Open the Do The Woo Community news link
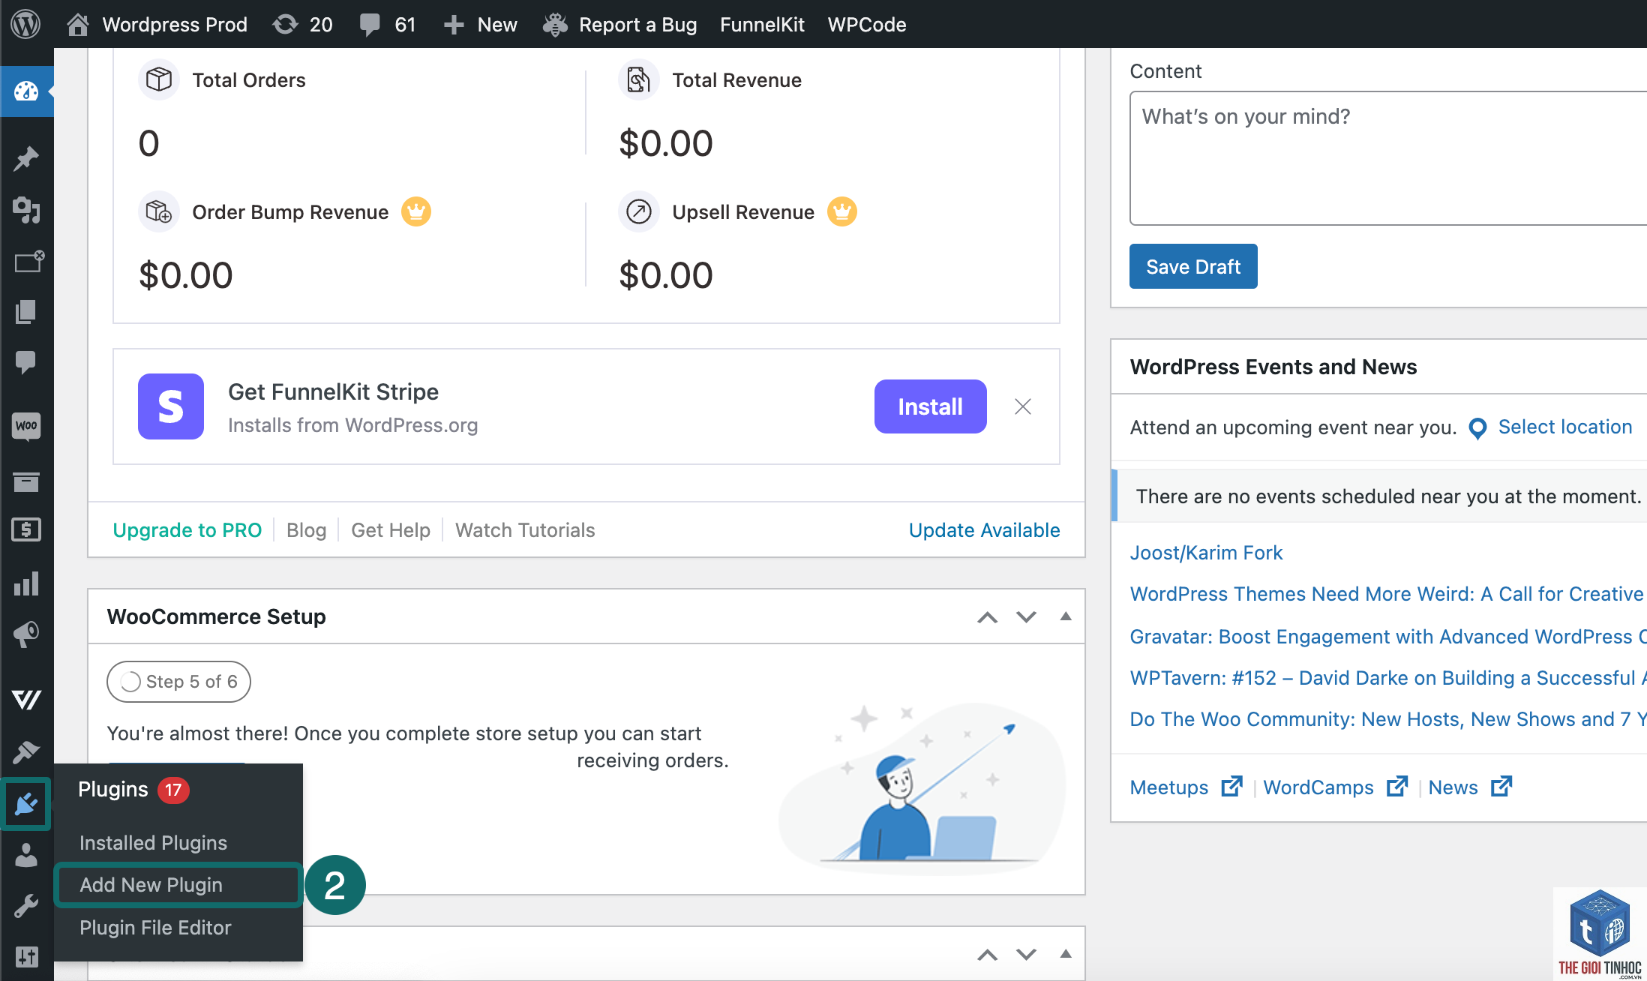 pyautogui.click(x=1388, y=719)
